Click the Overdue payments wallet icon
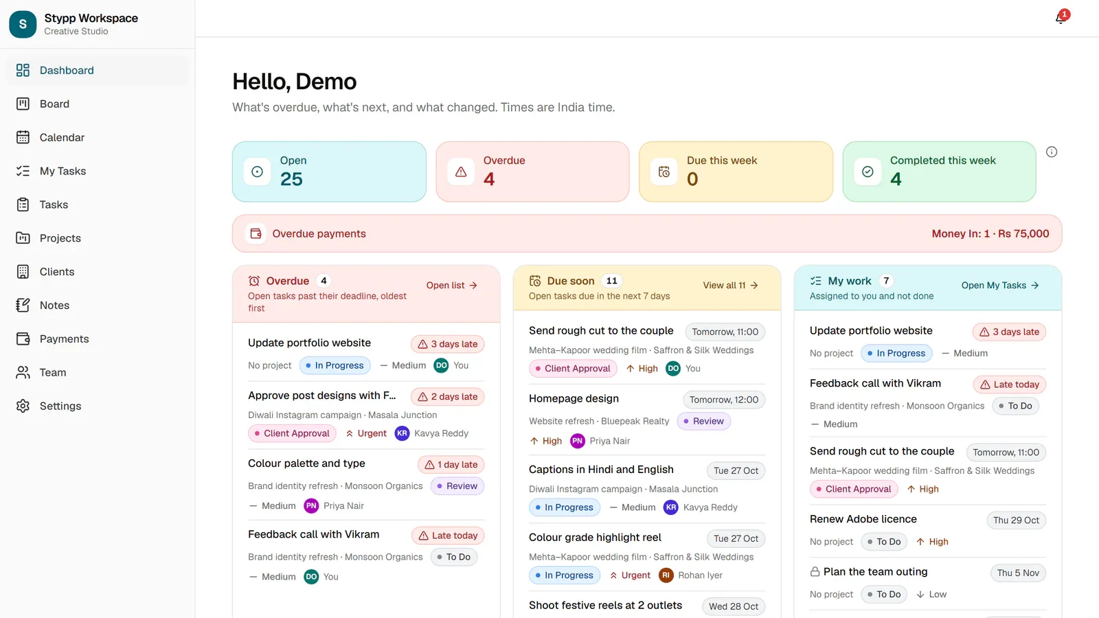The width and height of the screenshot is (1099, 618). (x=256, y=233)
